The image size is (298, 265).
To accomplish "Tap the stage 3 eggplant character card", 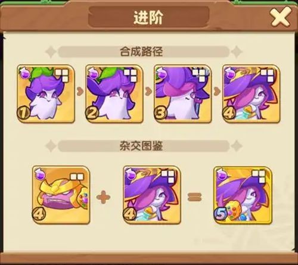I will pyautogui.click(x=183, y=93).
